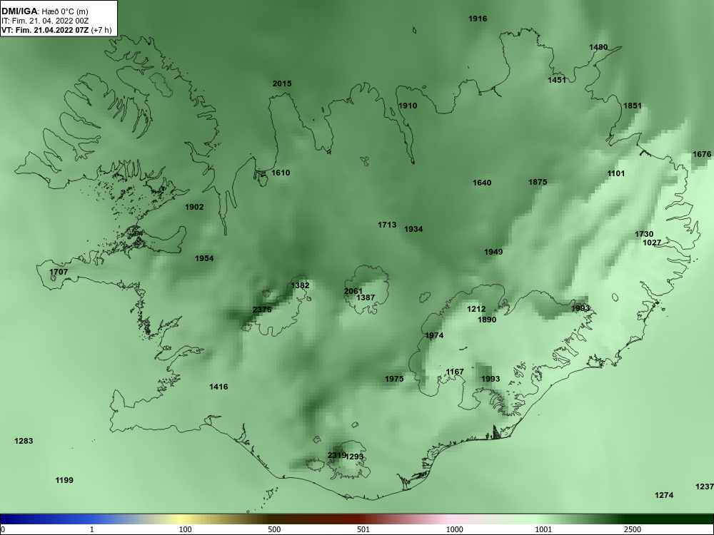Click the map value 1910
Screen dimensions: 714x535
click(x=408, y=106)
